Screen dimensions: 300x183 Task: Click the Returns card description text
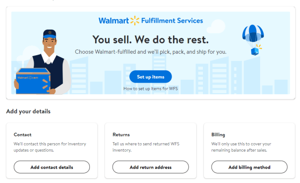tap(146, 147)
